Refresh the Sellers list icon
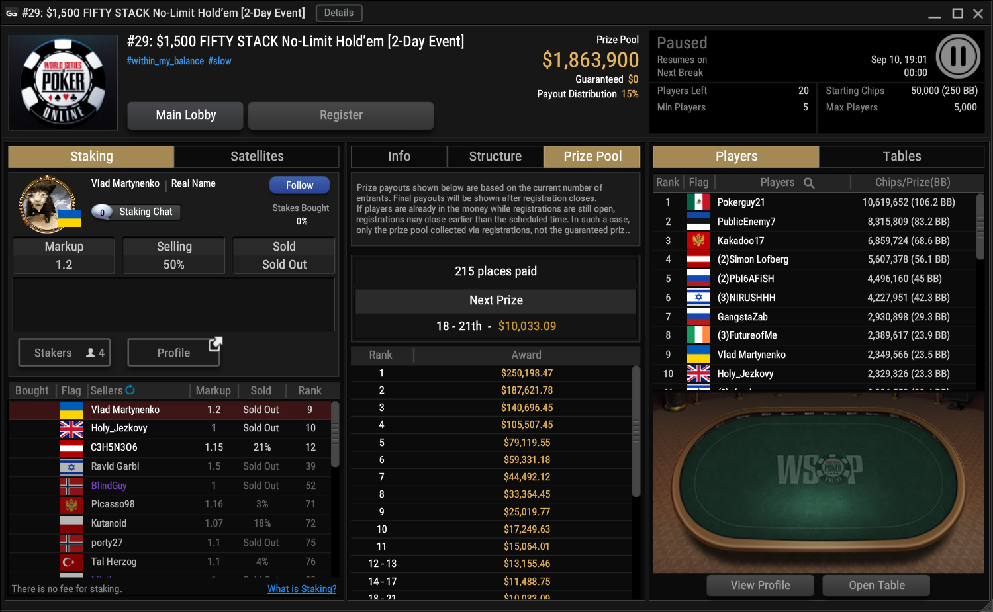Screen dimensions: 993x612 [130, 390]
